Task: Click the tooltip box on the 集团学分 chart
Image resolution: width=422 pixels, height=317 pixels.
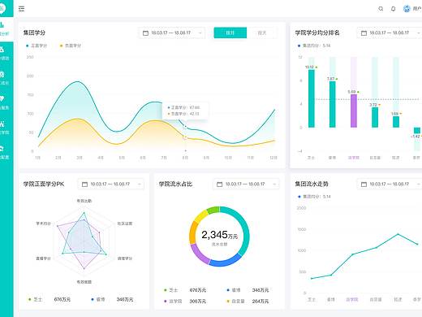Action: tap(185, 111)
